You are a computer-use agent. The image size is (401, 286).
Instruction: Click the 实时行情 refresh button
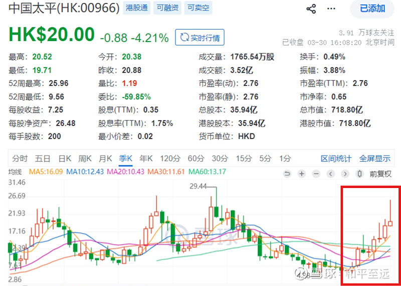199,37
